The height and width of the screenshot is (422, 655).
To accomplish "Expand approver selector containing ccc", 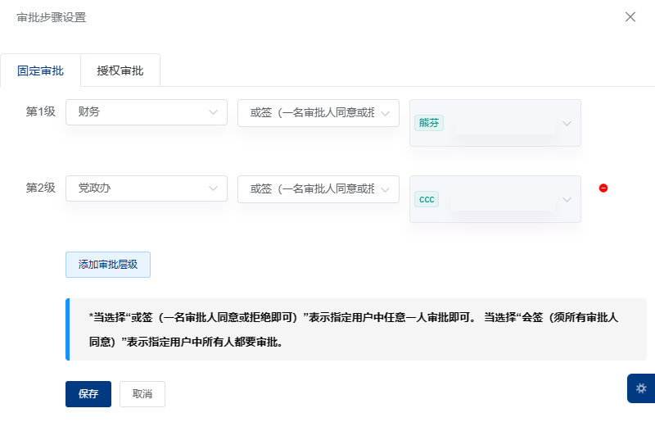I will click(x=495, y=199).
